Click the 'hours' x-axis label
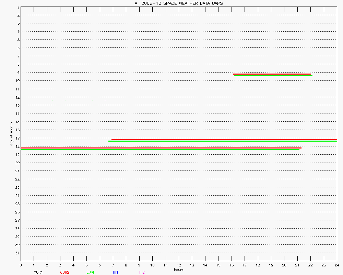This screenshot has height=275, width=343. pyautogui.click(x=178, y=269)
